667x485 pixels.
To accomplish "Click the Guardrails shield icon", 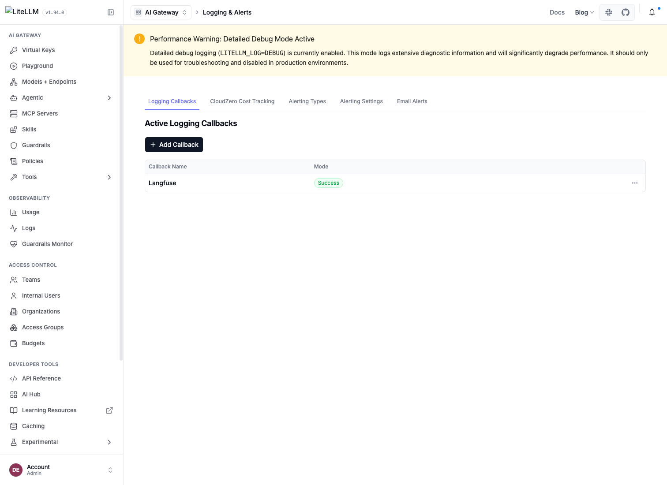I will coord(14,145).
